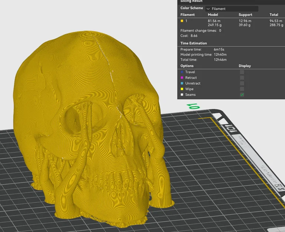Click the Seams option label
The height and width of the screenshot is (232, 285).
(x=190, y=95)
